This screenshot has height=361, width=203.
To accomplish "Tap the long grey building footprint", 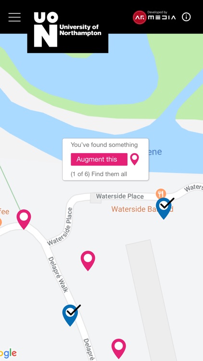I will coord(152,300).
